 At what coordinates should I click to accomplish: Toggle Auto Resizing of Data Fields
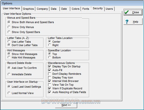49,92
